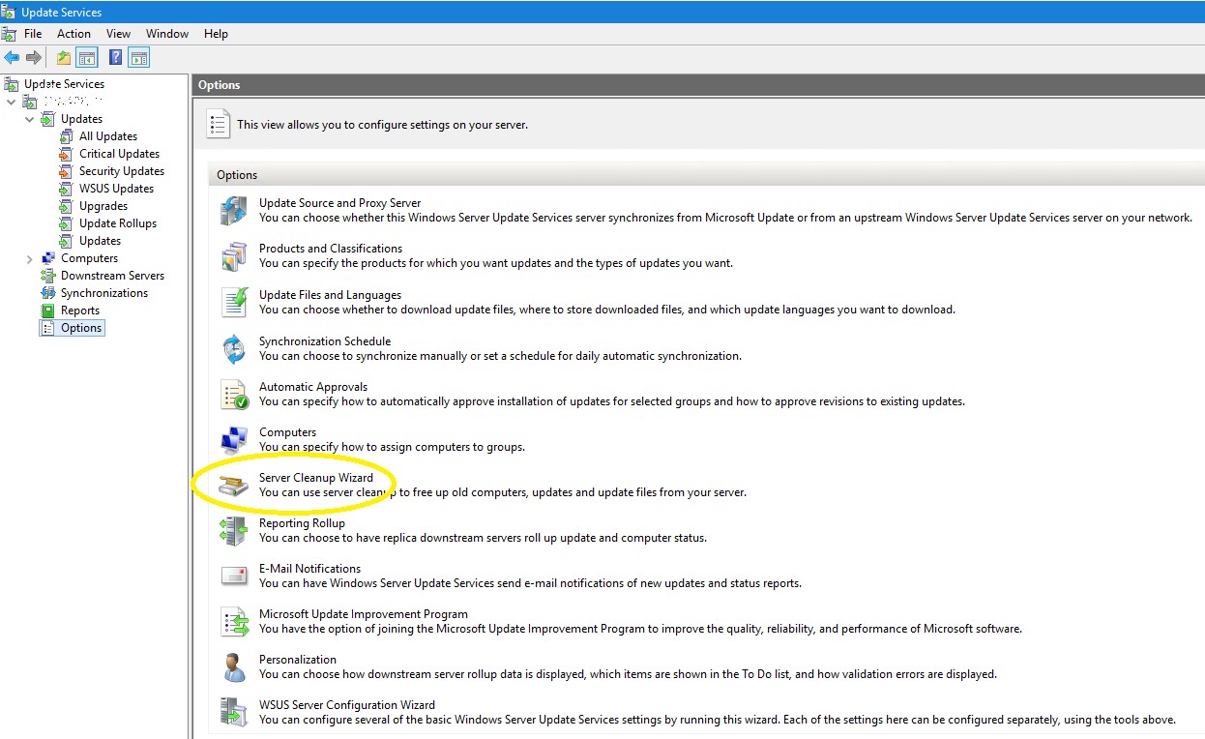Open the Computers option link in Options pane
Image resolution: width=1205 pixels, height=739 pixels.
[287, 432]
